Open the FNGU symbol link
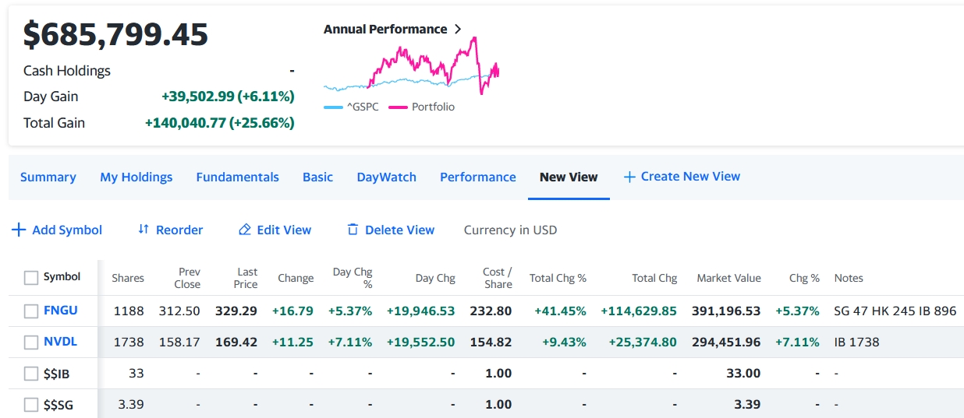964x418 pixels. click(x=60, y=311)
